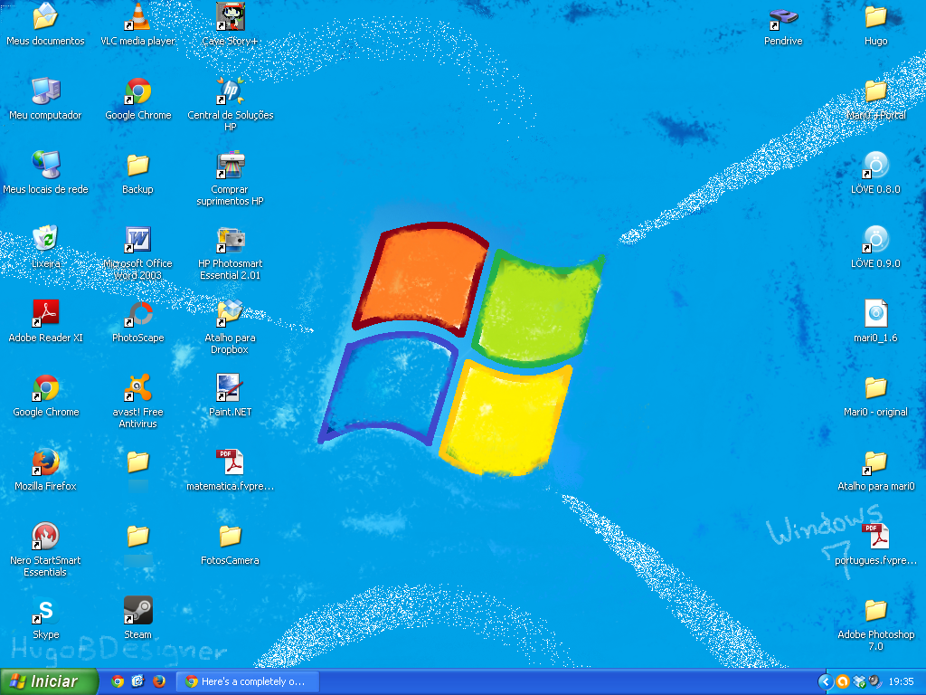Open the Lixeira recycle bin
926x695 pixels.
(x=45, y=239)
